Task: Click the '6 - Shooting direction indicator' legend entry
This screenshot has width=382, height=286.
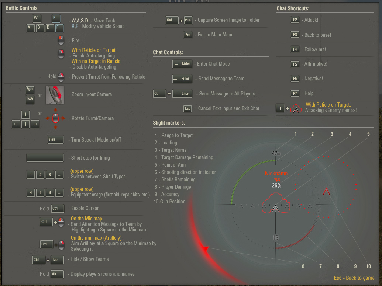Action: pyautogui.click(x=185, y=172)
